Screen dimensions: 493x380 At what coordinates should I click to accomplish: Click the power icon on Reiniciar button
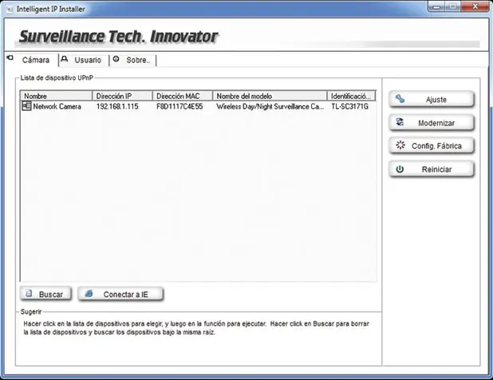click(400, 169)
